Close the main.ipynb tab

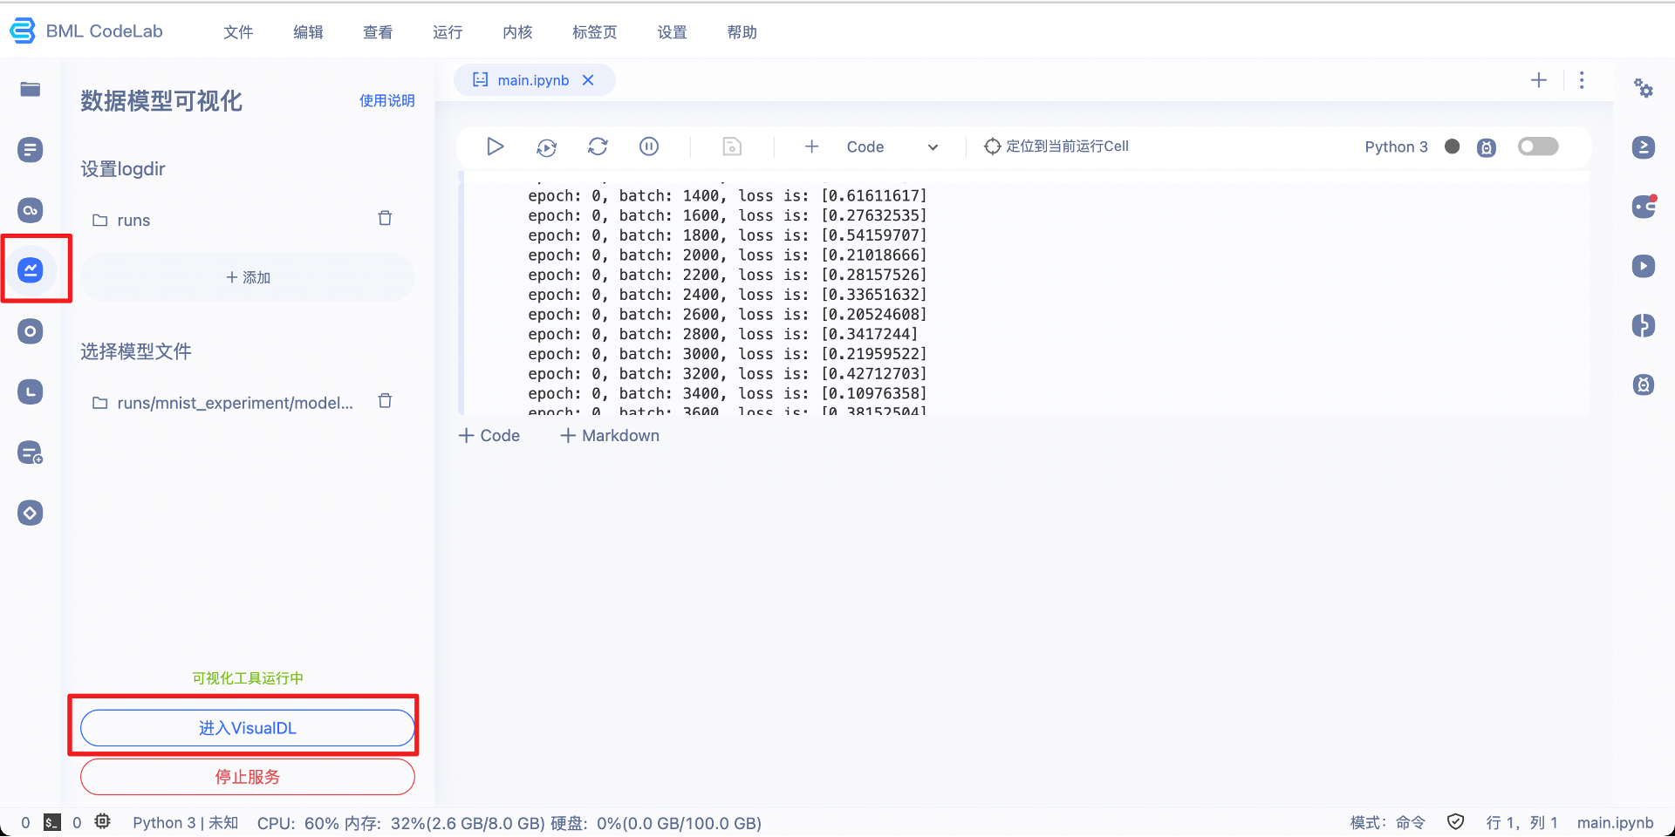[x=589, y=80]
